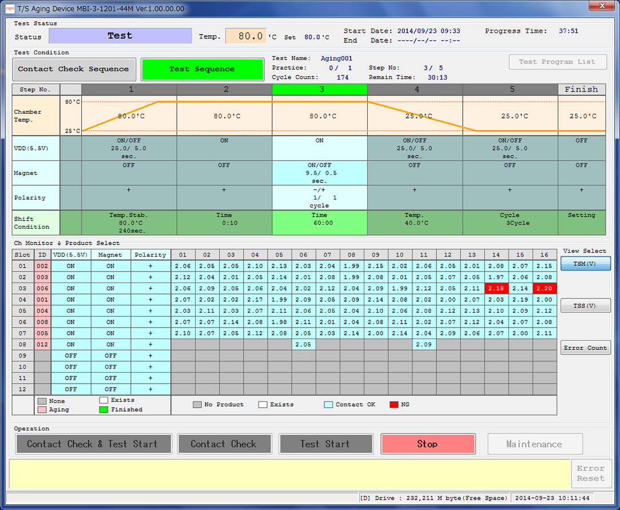620x510 pixels.
Task: Click the yellow message log area
Action: [289, 474]
